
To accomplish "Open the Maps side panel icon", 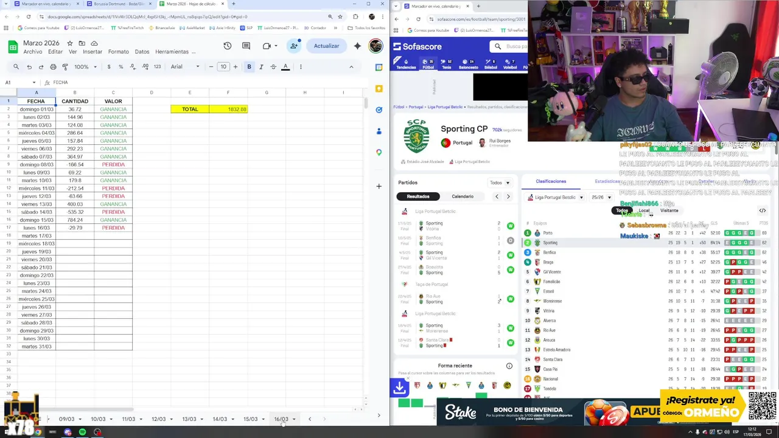I will click(x=379, y=153).
